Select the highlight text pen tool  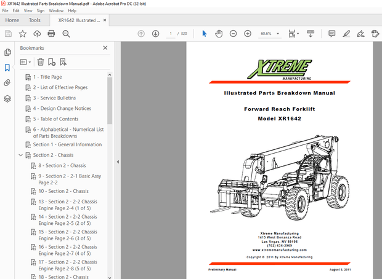coord(346,34)
